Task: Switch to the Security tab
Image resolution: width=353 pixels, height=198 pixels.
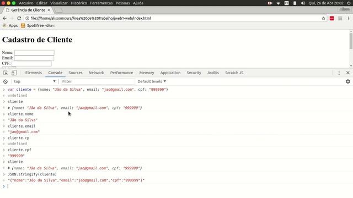Action: coord(194,73)
